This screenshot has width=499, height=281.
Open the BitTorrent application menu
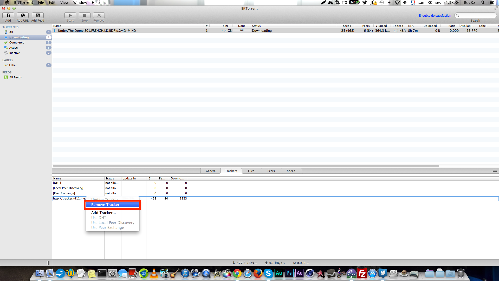point(23,3)
